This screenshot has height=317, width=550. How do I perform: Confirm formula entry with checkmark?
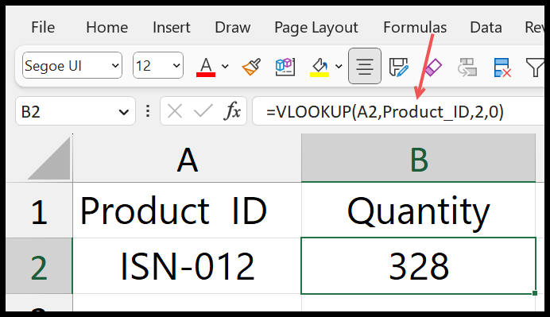(x=203, y=111)
